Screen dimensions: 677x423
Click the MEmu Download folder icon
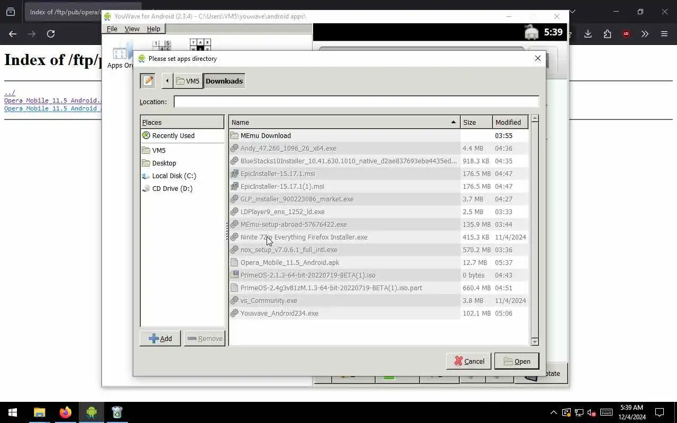click(234, 135)
